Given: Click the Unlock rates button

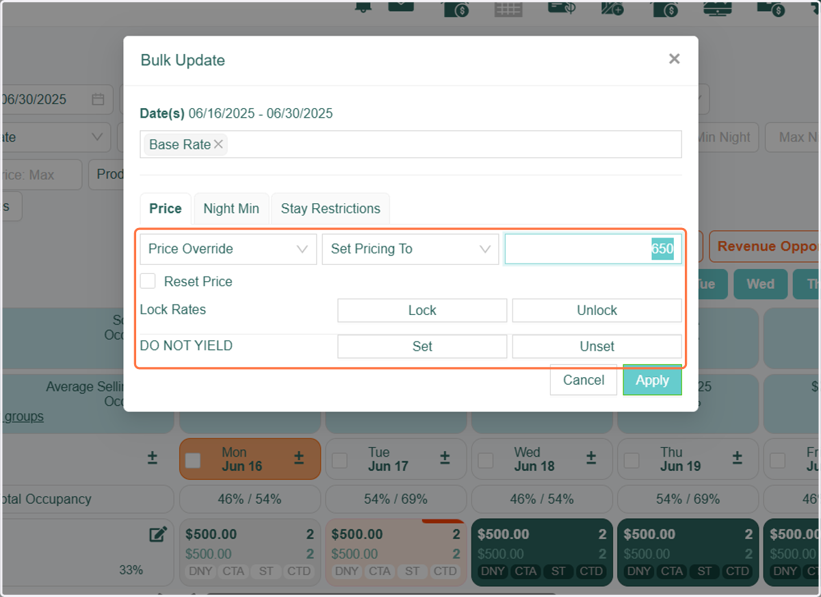Looking at the screenshot, I should tap(597, 310).
